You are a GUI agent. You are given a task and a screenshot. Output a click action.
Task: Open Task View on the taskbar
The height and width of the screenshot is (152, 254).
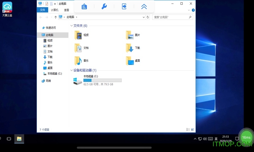[x=9, y=139]
